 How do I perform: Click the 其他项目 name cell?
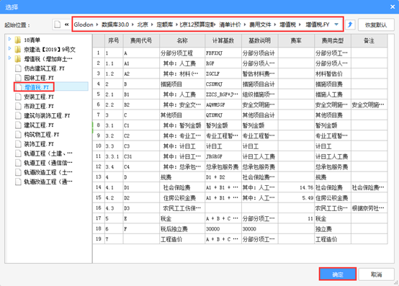coord(182,115)
